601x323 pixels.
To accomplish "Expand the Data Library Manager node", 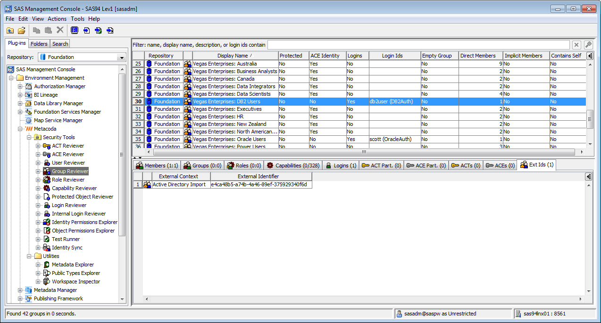I will [20, 104].
